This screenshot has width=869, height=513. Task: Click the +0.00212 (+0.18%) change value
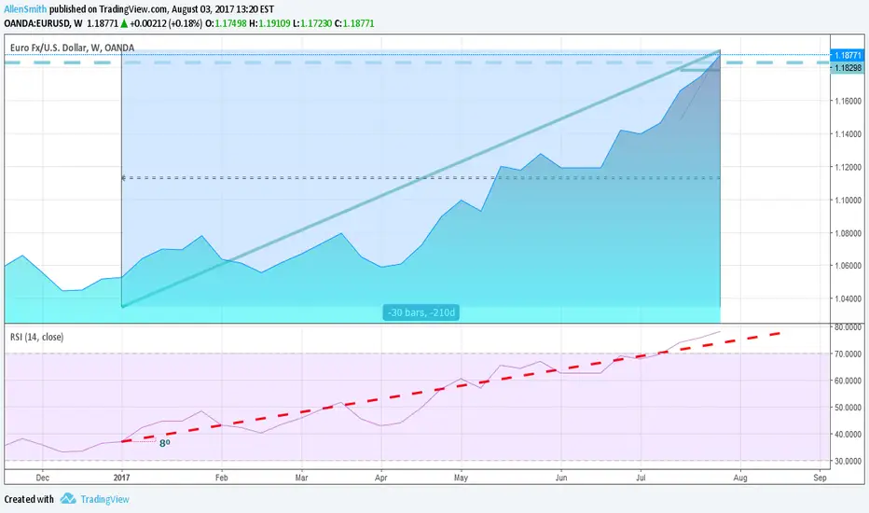click(x=166, y=23)
